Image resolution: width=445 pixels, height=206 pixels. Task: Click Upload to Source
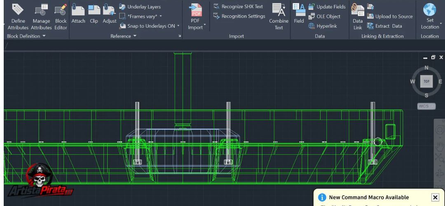pyautogui.click(x=390, y=16)
